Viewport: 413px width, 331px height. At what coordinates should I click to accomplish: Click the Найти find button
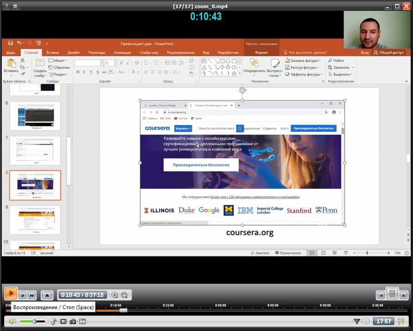click(336, 60)
